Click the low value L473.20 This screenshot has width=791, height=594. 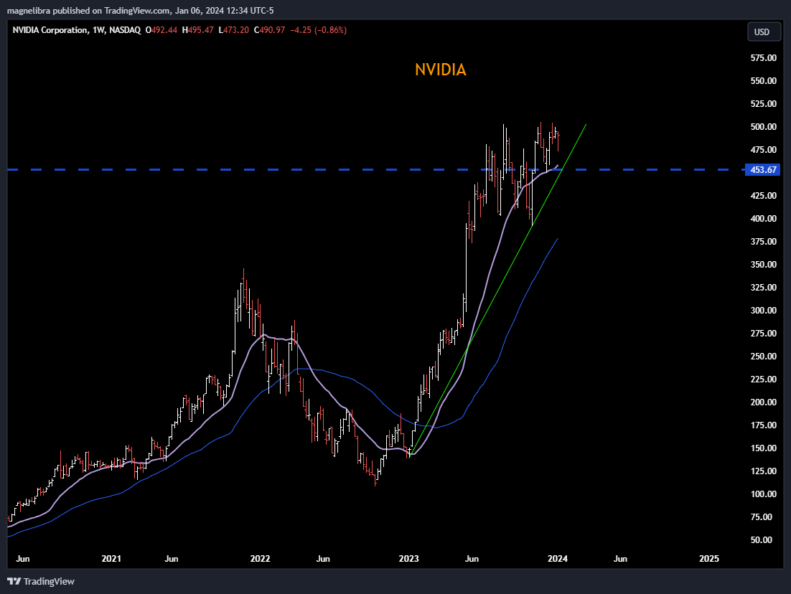pos(233,30)
